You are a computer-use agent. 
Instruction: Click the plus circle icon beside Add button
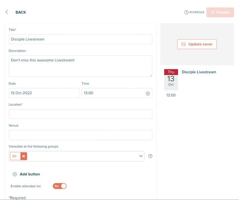coord(15,174)
